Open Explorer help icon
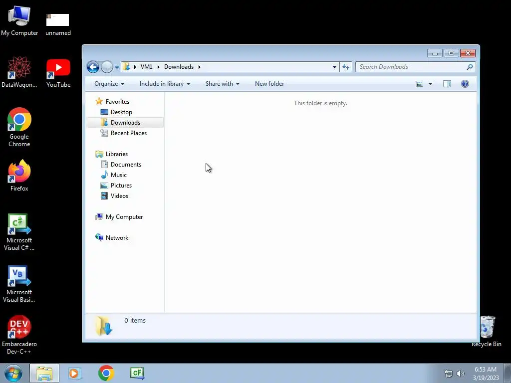The width and height of the screenshot is (511, 383). [x=465, y=84]
